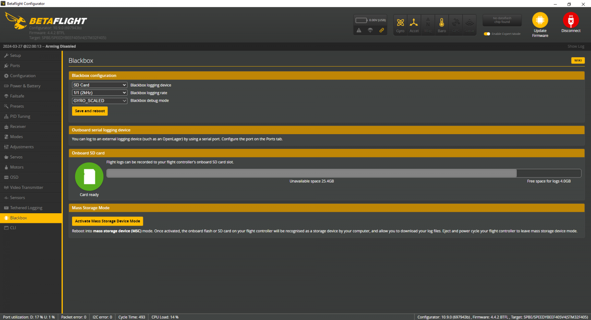The image size is (591, 320).
Task: Click the OSD sidebar icon
Action: pos(6,177)
